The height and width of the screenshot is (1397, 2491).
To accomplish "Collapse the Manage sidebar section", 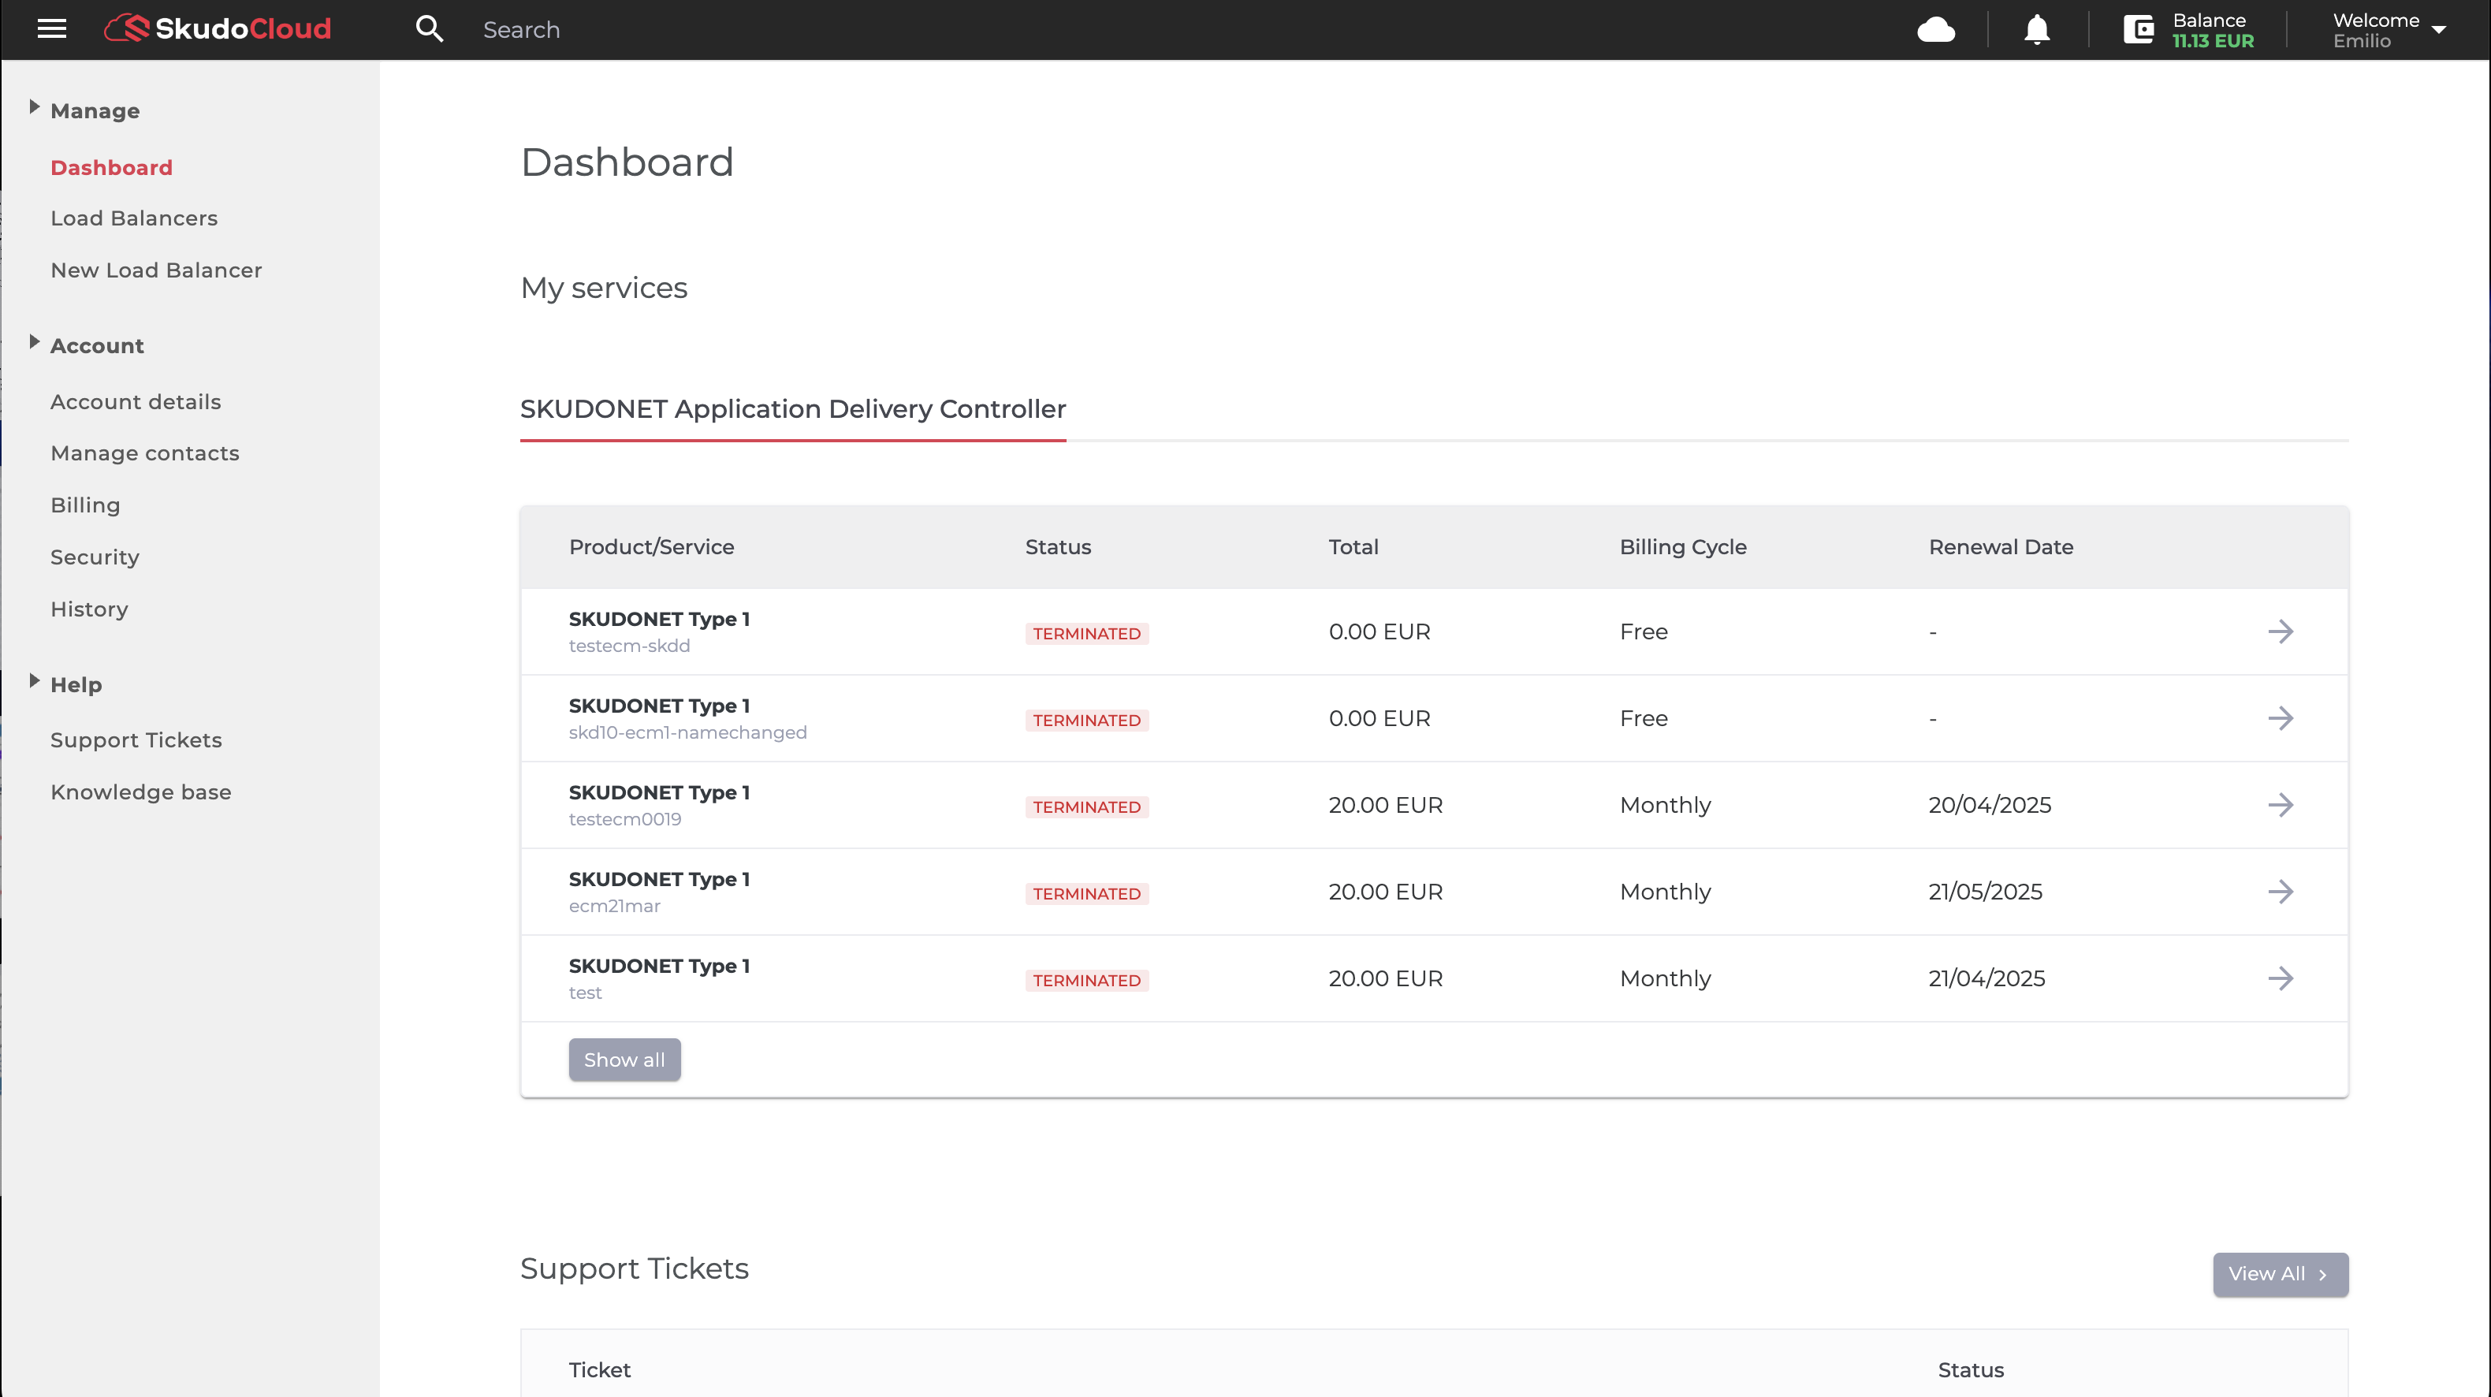I will pyautogui.click(x=35, y=107).
